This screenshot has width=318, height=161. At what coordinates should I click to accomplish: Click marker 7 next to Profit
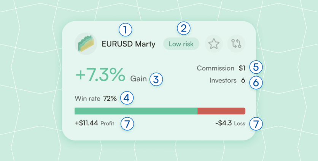tap(127, 123)
